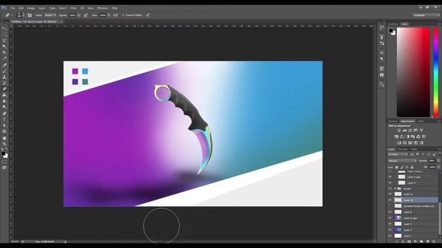Click the Change Screen Mode icon
The width and height of the screenshot is (442, 248).
tap(4, 167)
